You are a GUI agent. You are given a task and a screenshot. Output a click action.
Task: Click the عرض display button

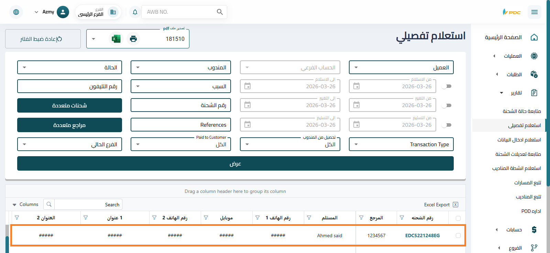pyautogui.click(x=235, y=163)
